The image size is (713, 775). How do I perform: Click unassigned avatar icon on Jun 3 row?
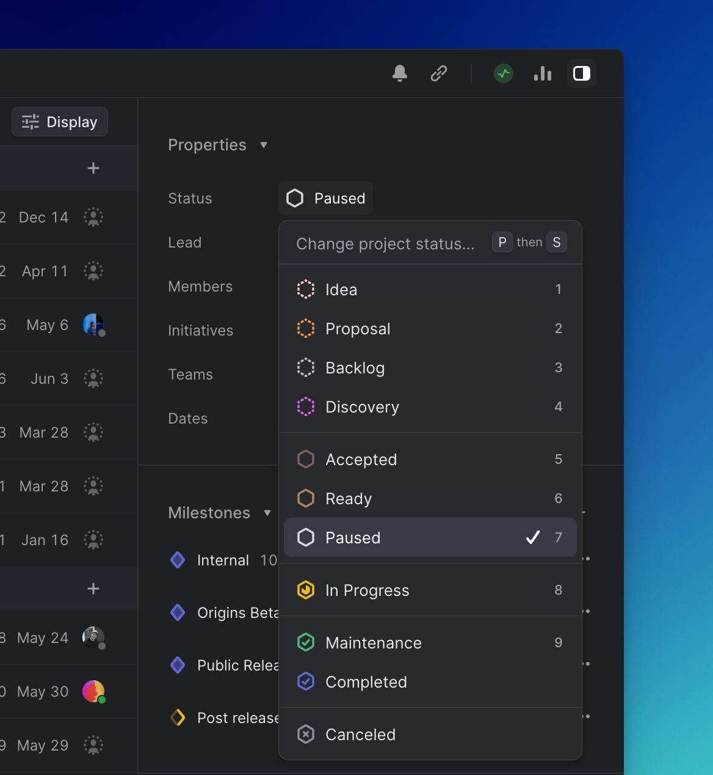(x=93, y=378)
